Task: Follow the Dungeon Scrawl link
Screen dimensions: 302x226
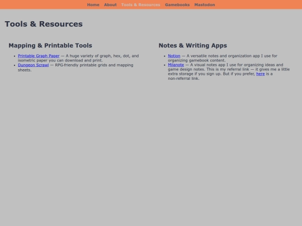Action: click(x=34, y=65)
